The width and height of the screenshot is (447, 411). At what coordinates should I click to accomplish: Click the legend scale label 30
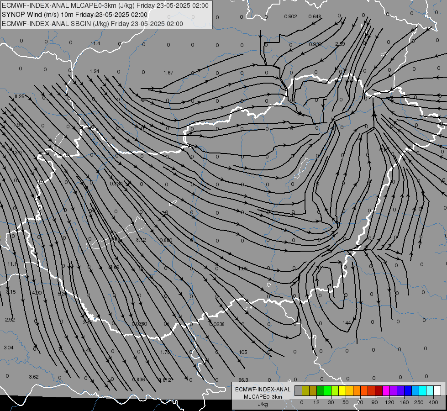pos(331,402)
